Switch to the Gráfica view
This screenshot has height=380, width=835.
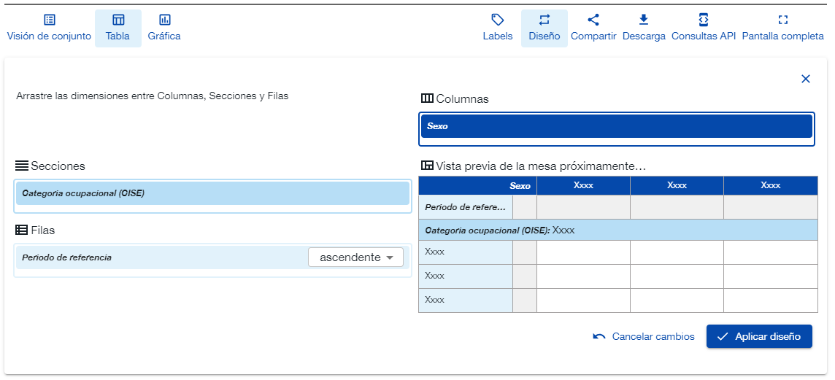[x=164, y=28]
